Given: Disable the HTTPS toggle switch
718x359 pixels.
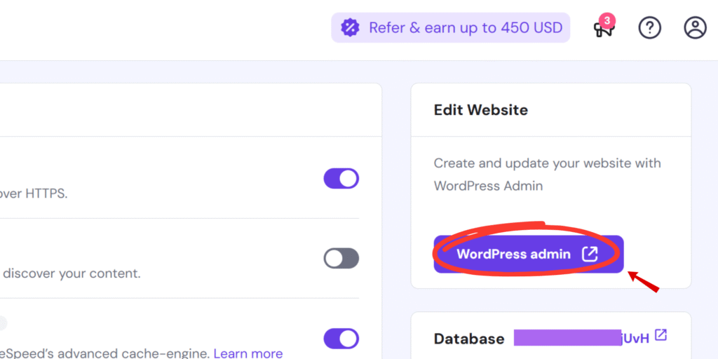Looking at the screenshot, I should point(341,179).
